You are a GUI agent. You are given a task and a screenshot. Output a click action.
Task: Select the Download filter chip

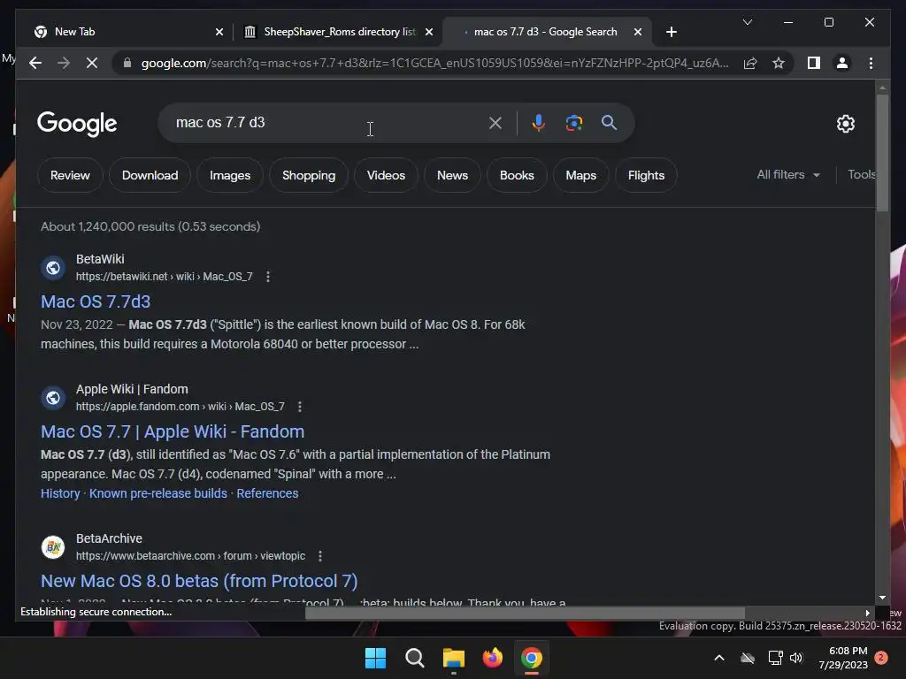pyautogui.click(x=150, y=175)
